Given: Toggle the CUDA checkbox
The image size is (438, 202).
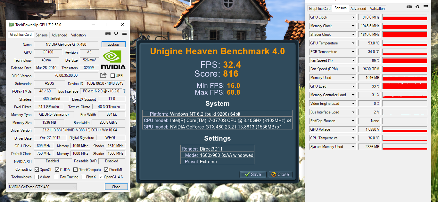Looking at the screenshot, I should [x=57, y=169].
